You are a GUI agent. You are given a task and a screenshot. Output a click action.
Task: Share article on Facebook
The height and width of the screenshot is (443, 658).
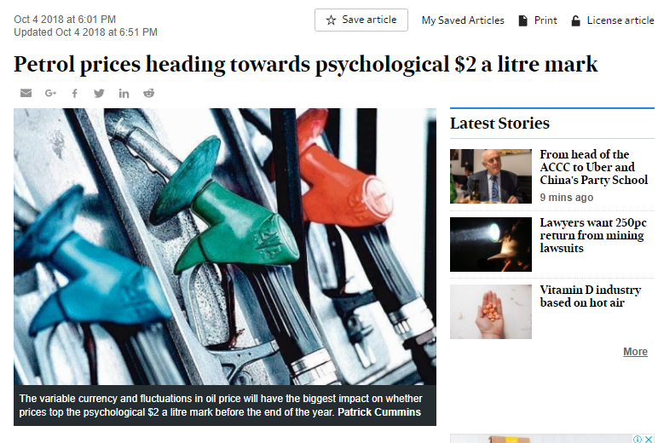click(x=74, y=93)
